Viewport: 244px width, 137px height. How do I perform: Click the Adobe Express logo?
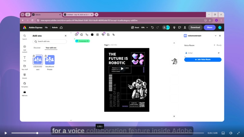click(25, 28)
